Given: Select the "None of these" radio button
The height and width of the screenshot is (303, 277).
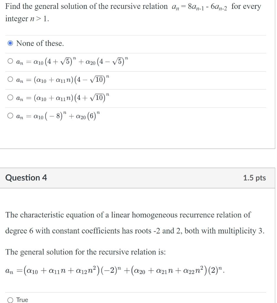Looking at the screenshot, I should [x=10, y=43].
